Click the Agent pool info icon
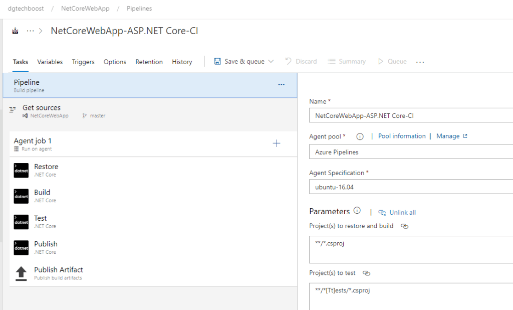 (359, 136)
